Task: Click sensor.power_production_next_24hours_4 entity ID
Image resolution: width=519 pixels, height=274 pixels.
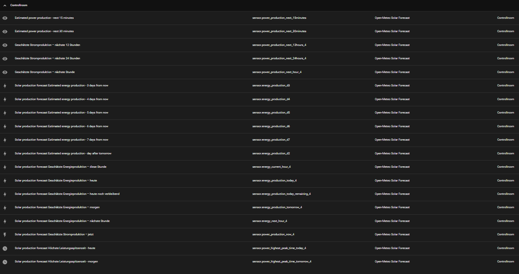Action: (279, 59)
